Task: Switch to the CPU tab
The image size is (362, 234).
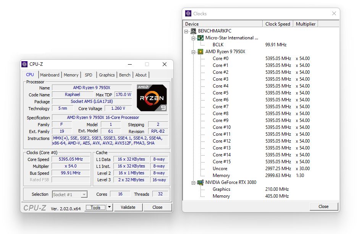Action: click(30, 75)
